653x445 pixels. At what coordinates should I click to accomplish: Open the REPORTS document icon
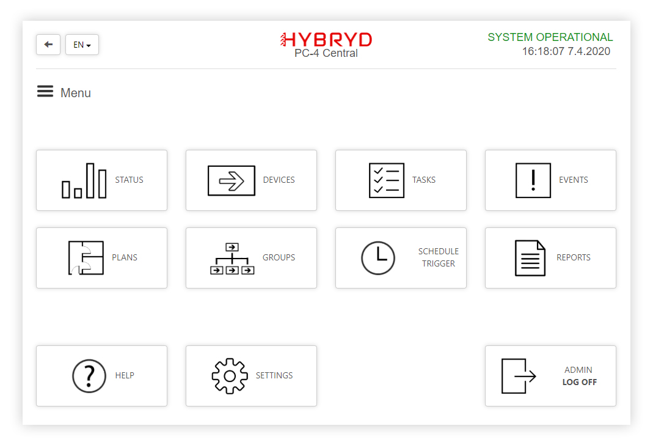click(x=530, y=258)
